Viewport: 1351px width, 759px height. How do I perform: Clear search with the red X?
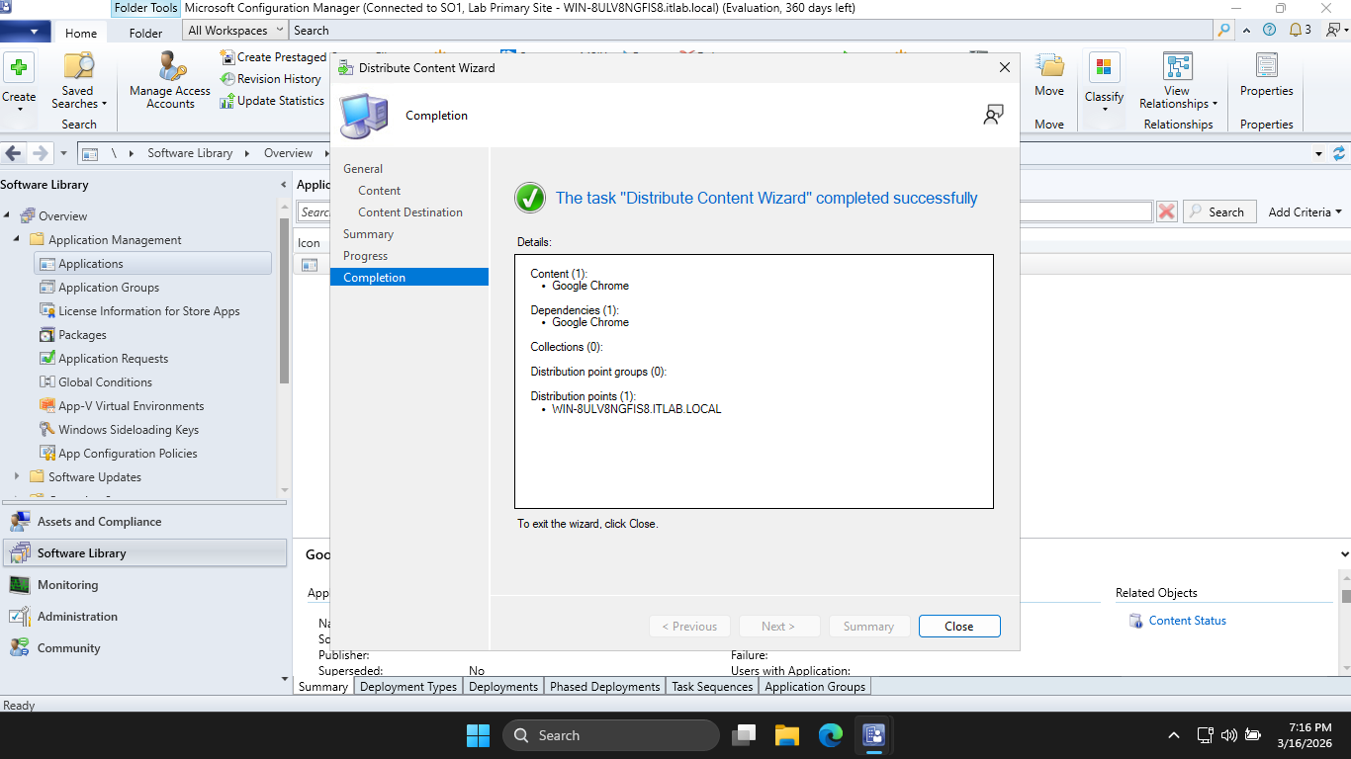pos(1167,211)
